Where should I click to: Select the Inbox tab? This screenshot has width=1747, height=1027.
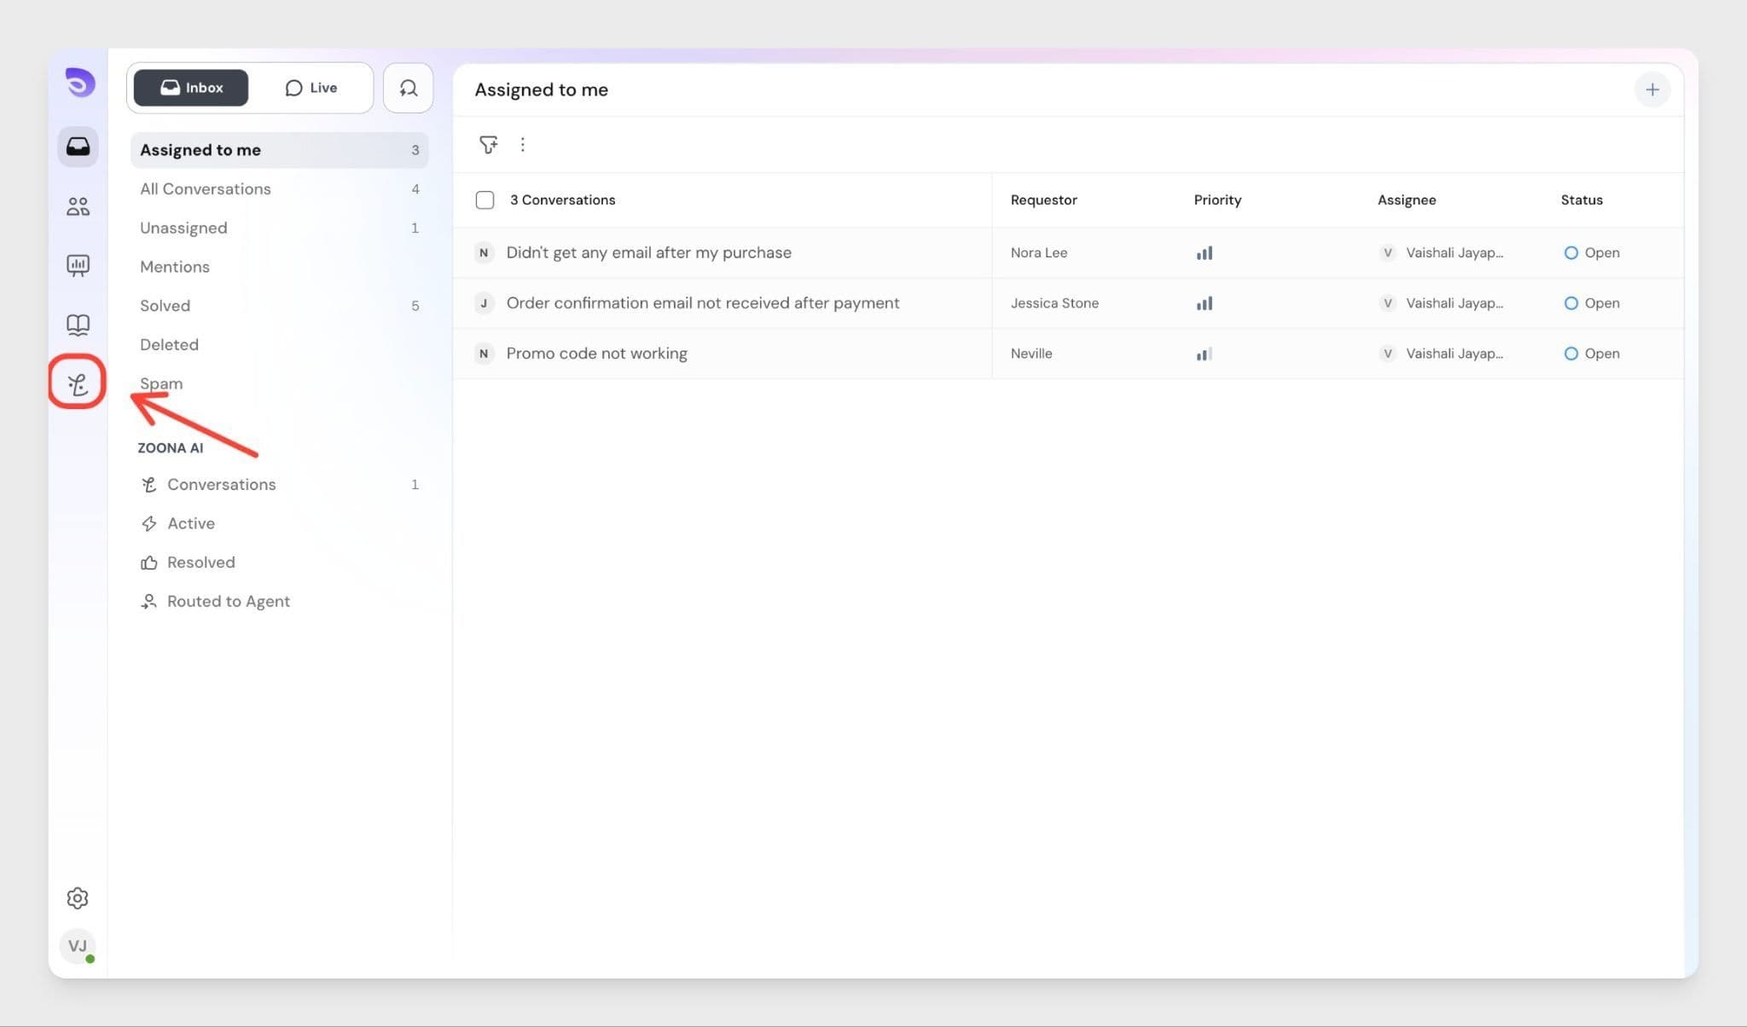click(191, 88)
